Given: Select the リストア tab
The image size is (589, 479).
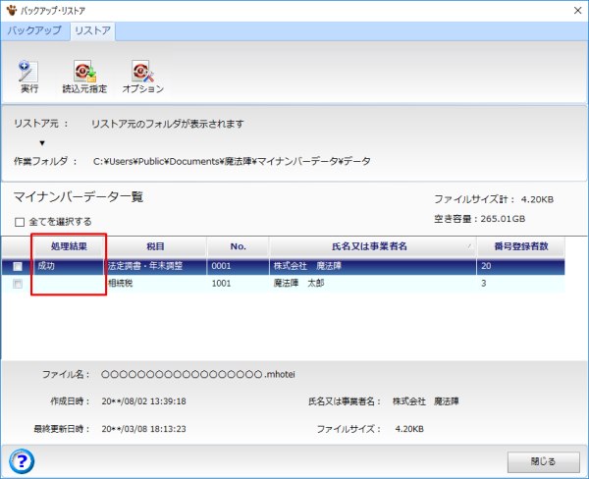Looking at the screenshot, I should click(x=91, y=30).
